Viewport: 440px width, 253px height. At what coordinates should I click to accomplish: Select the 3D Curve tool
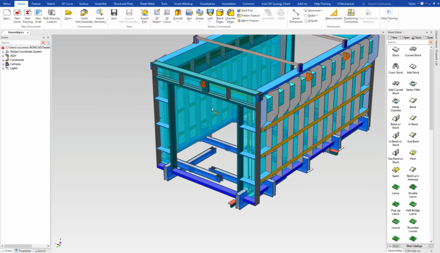tap(167, 16)
